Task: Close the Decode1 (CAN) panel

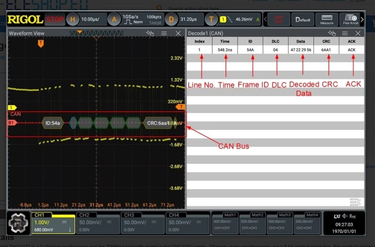Action: [x=358, y=33]
